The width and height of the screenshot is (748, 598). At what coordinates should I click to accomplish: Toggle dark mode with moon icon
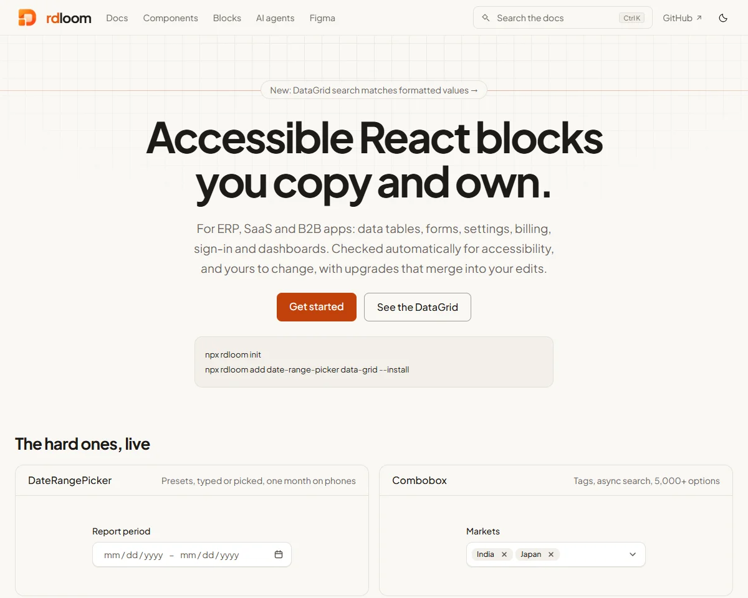point(723,18)
